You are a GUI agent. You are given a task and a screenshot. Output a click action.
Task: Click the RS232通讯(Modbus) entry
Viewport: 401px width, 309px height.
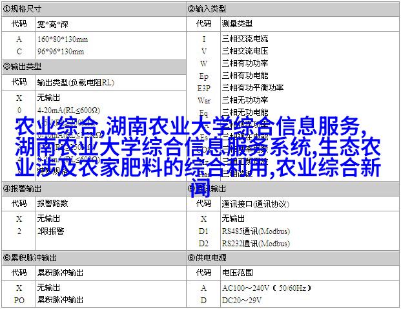click(x=256, y=243)
